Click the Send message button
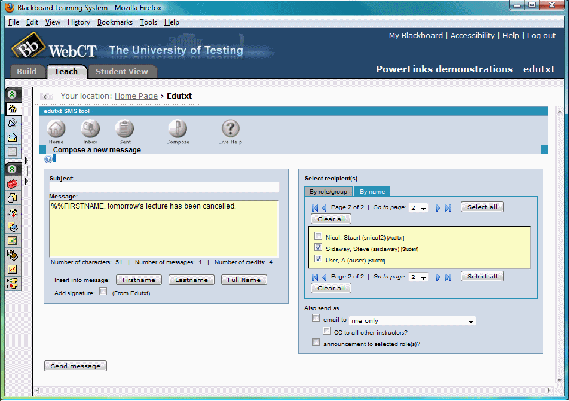The height and width of the screenshot is (401, 569). point(75,365)
